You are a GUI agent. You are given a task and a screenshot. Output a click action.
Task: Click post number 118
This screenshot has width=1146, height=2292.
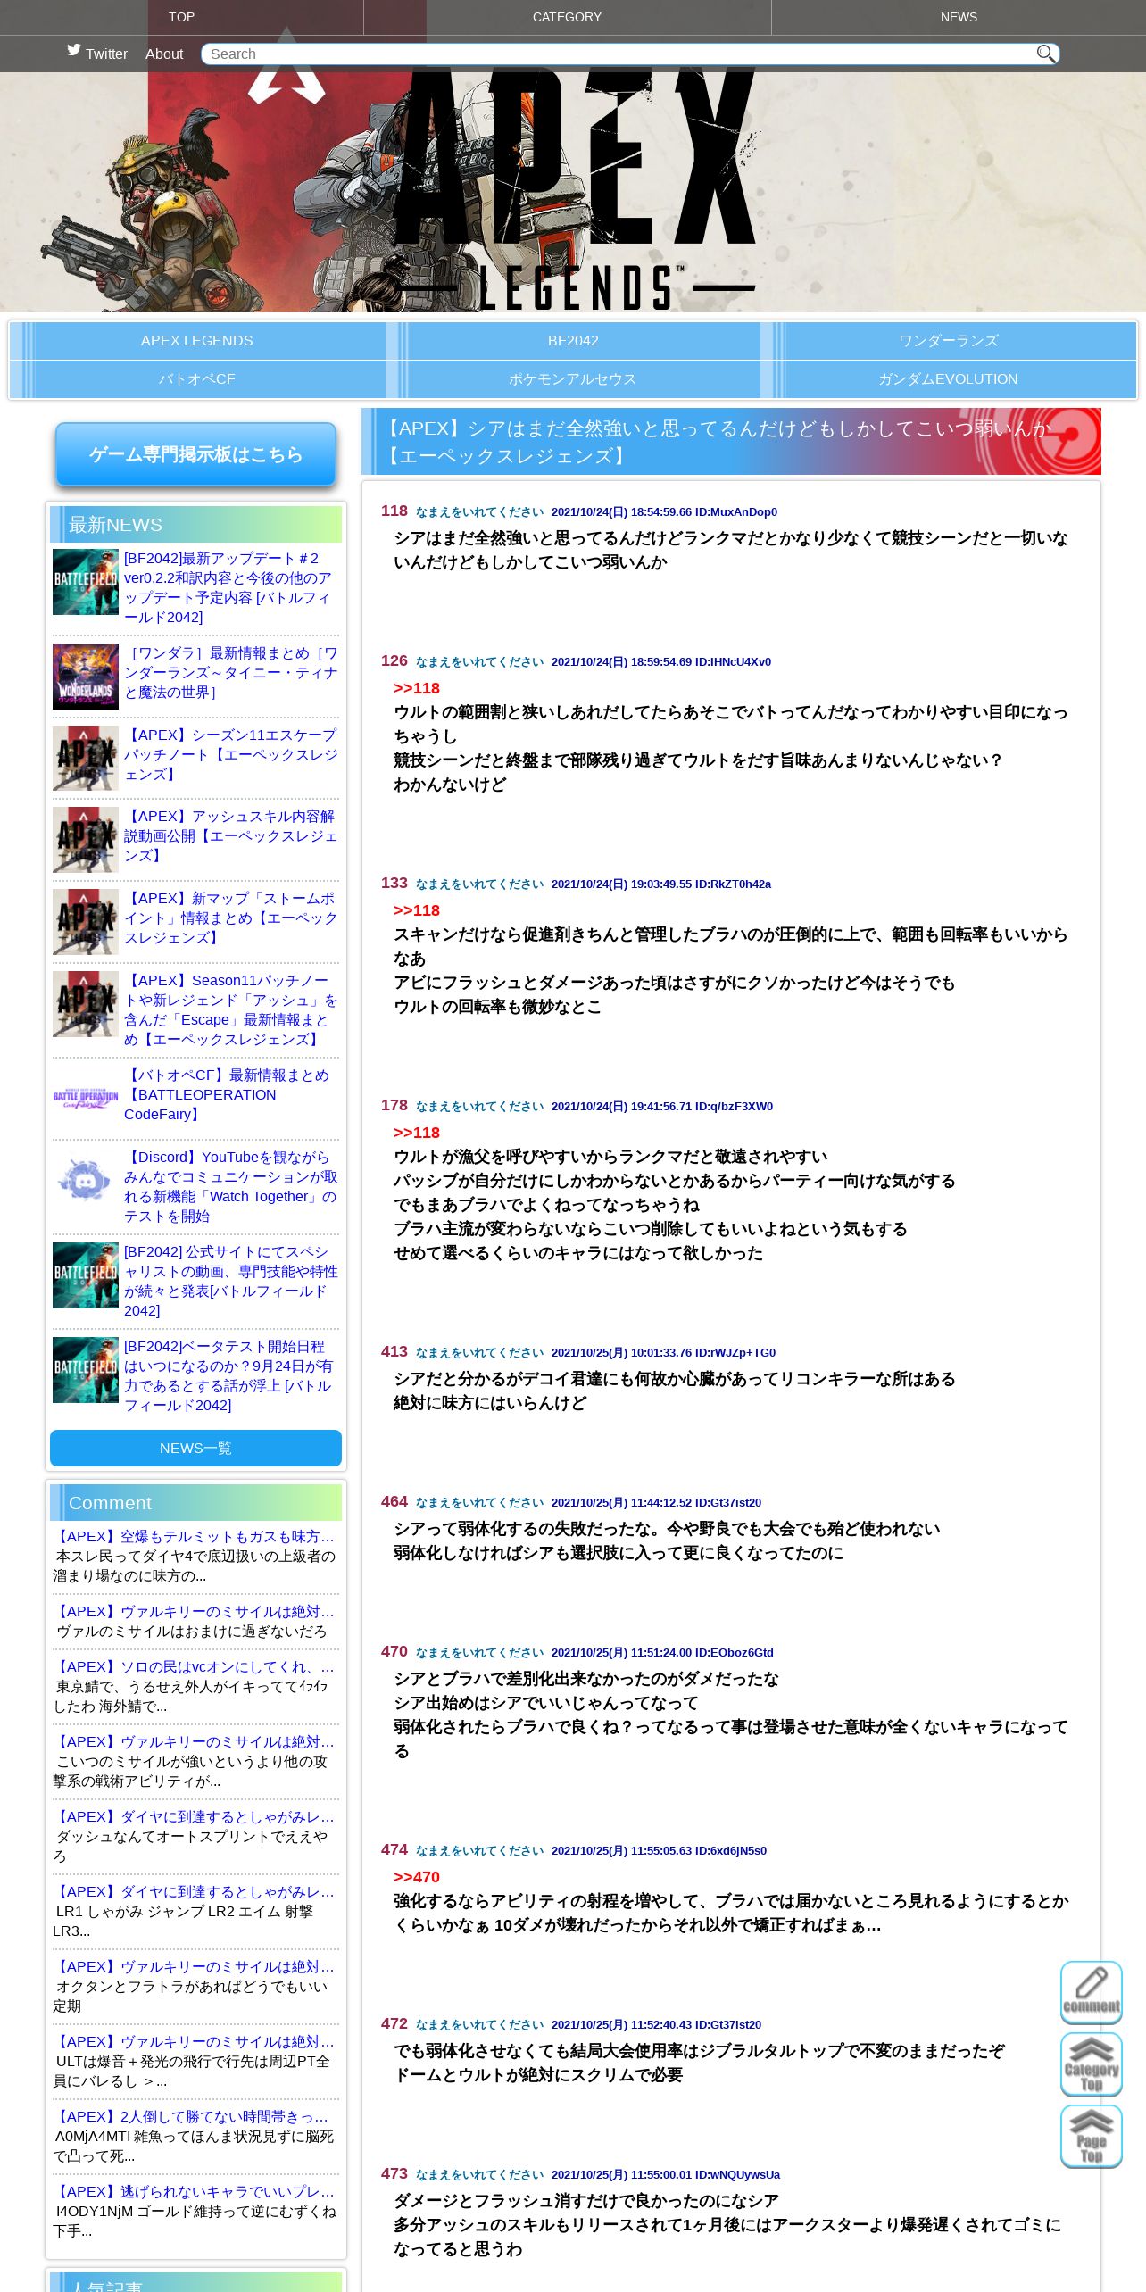tap(394, 511)
